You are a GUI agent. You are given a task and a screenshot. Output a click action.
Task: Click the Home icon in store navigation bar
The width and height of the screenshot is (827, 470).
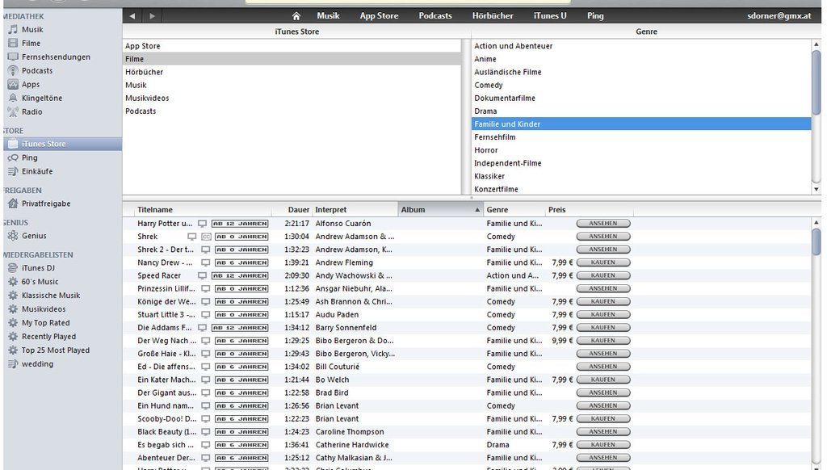click(x=296, y=16)
